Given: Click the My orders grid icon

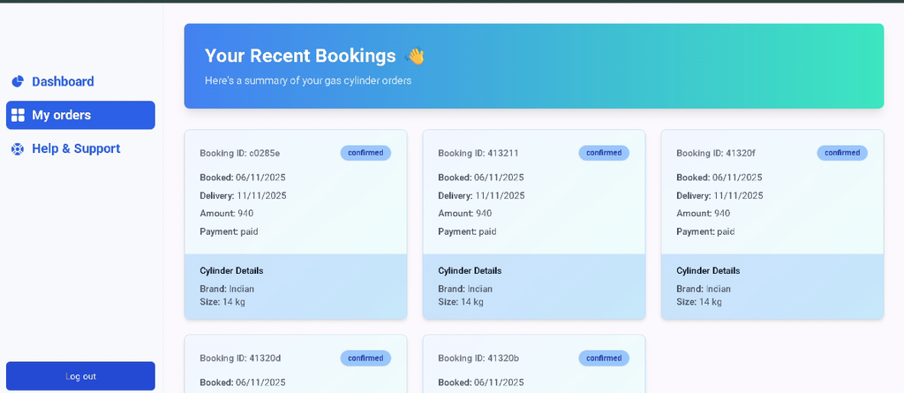Looking at the screenshot, I should click(x=18, y=115).
